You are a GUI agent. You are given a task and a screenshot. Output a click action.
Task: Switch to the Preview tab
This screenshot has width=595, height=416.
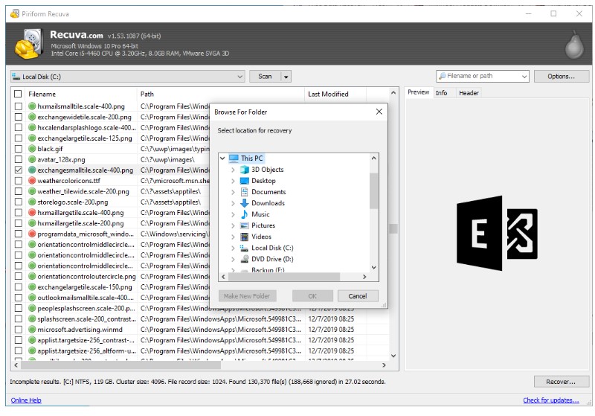pyautogui.click(x=419, y=92)
